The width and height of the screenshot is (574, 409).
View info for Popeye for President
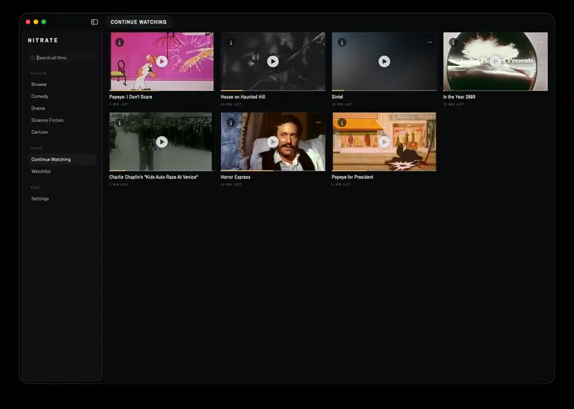click(342, 122)
